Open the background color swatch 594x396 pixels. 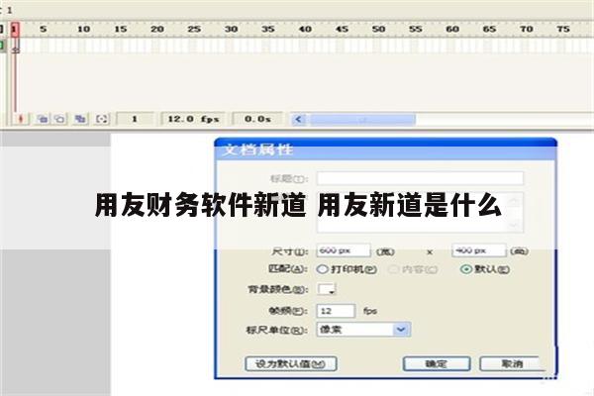tap(326, 289)
